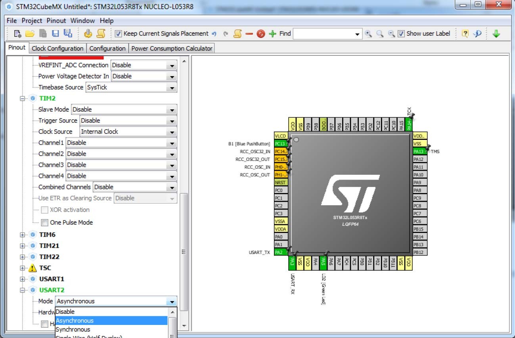515x338 pixels.
Task: Collapse the TIM2 tree node
Action: tap(23, 99)
